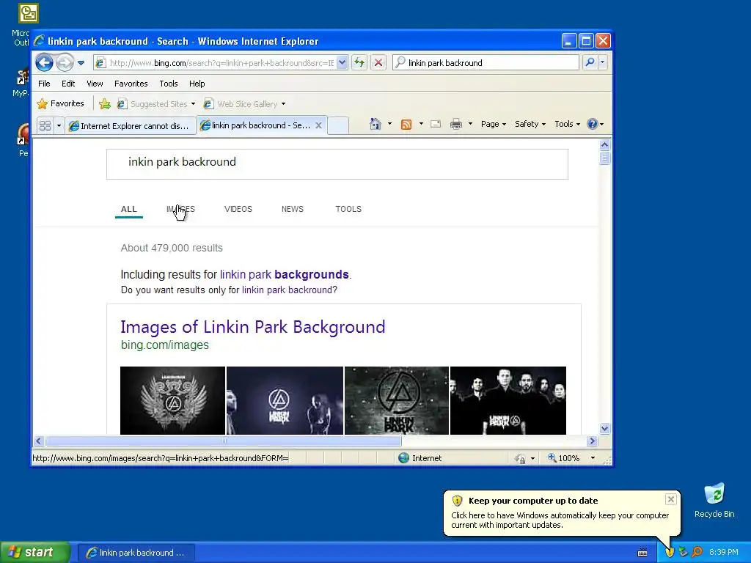Open Suggested Sites link
Viewport: 751px width, 563px height.
153,104
